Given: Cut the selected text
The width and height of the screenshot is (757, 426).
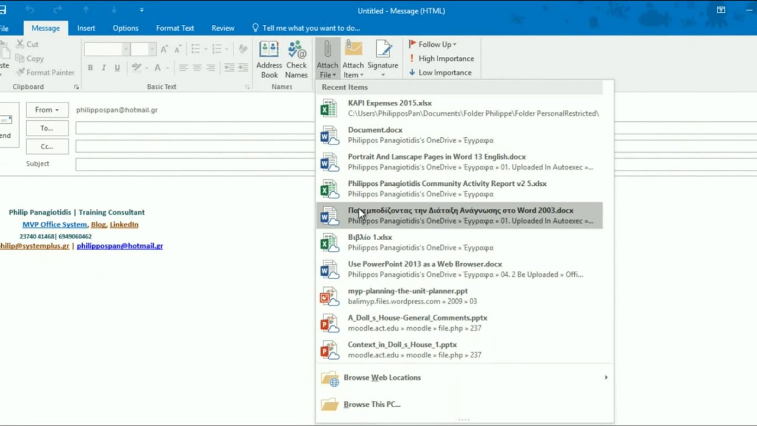Looking at the screenshot, I should (27, 44).
